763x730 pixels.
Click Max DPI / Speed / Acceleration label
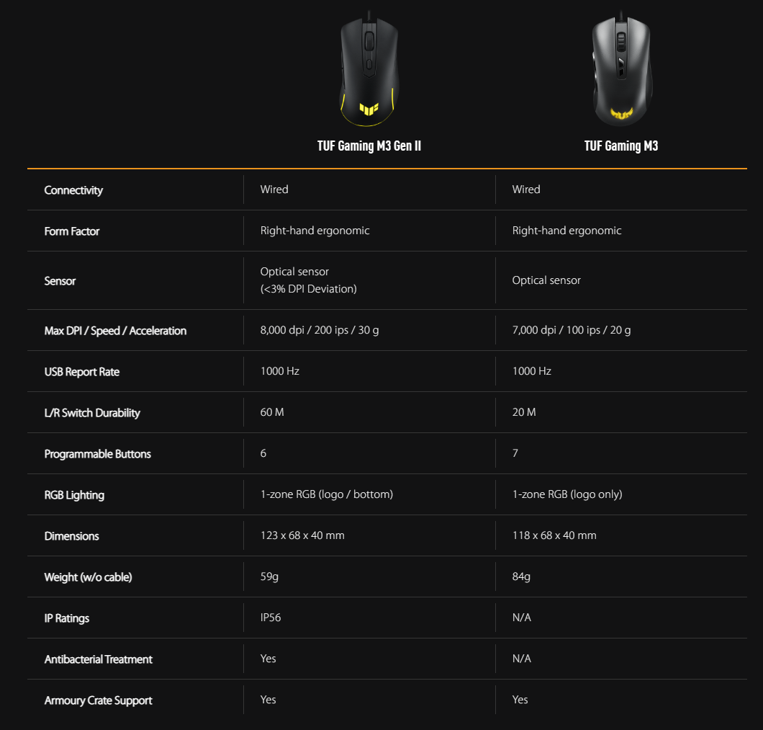coord(115,331)
